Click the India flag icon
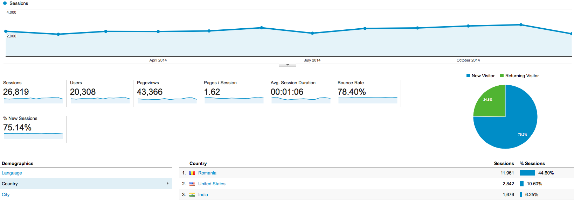 pos(192,195)
